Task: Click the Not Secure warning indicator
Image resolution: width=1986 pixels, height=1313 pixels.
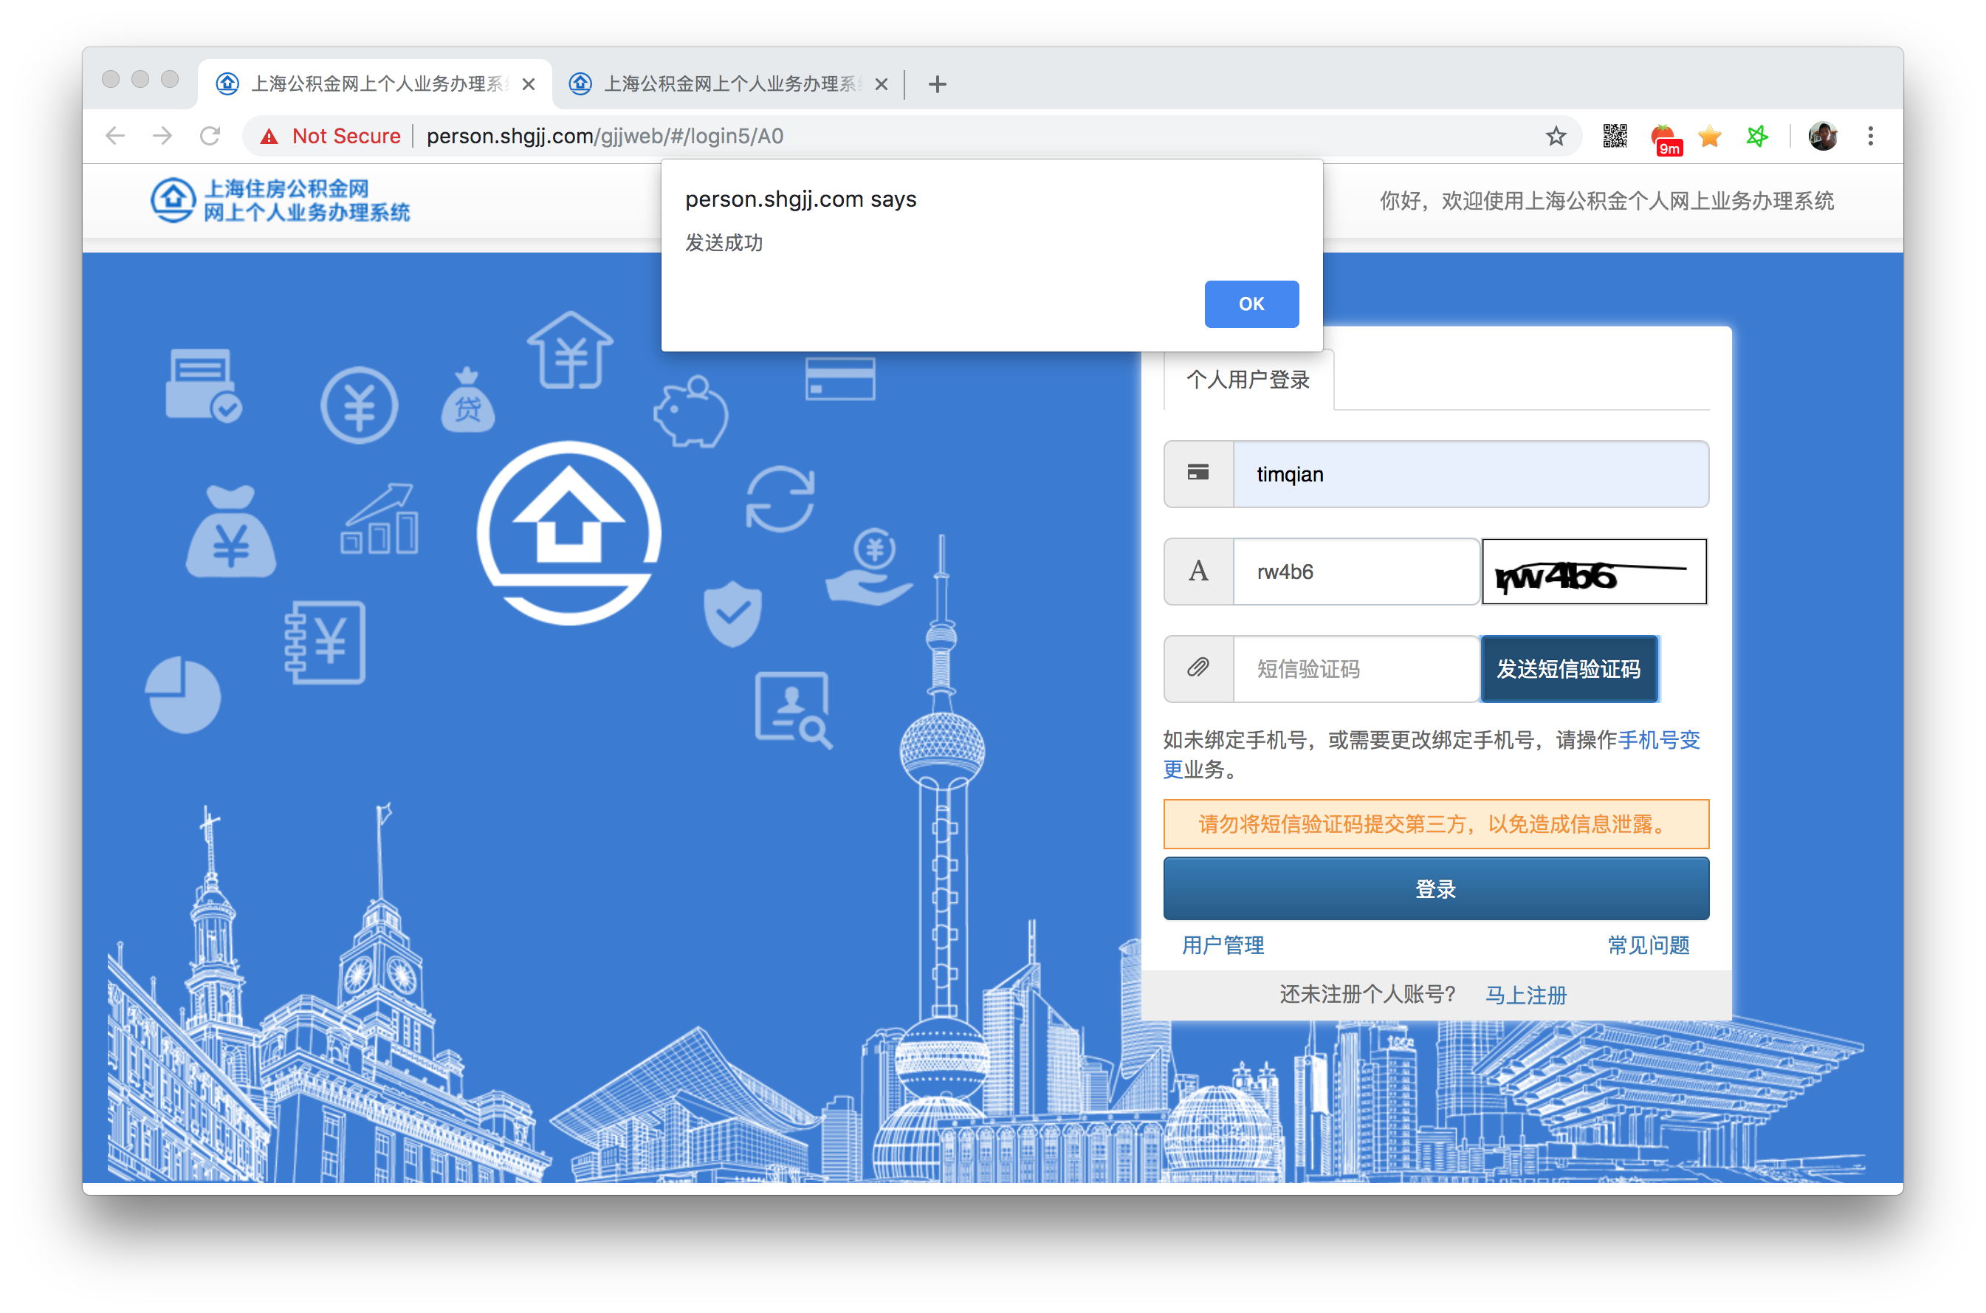Action: [x=331, y=136]
